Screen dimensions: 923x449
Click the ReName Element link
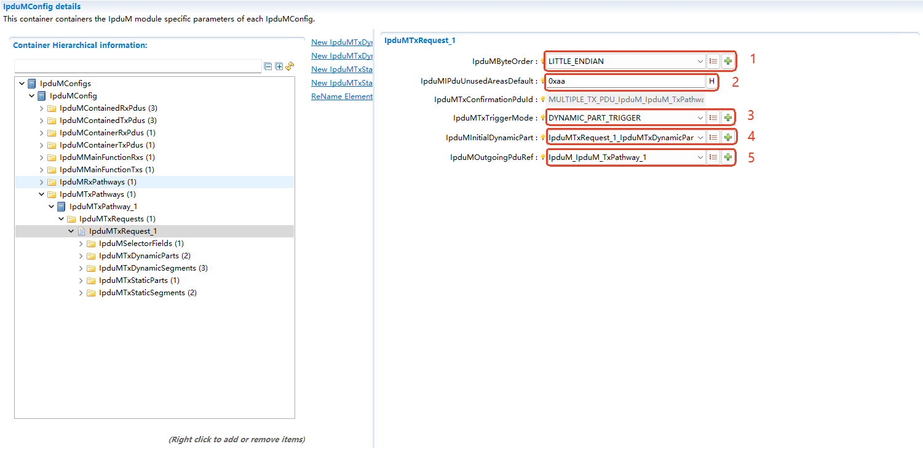coord(342,97)
